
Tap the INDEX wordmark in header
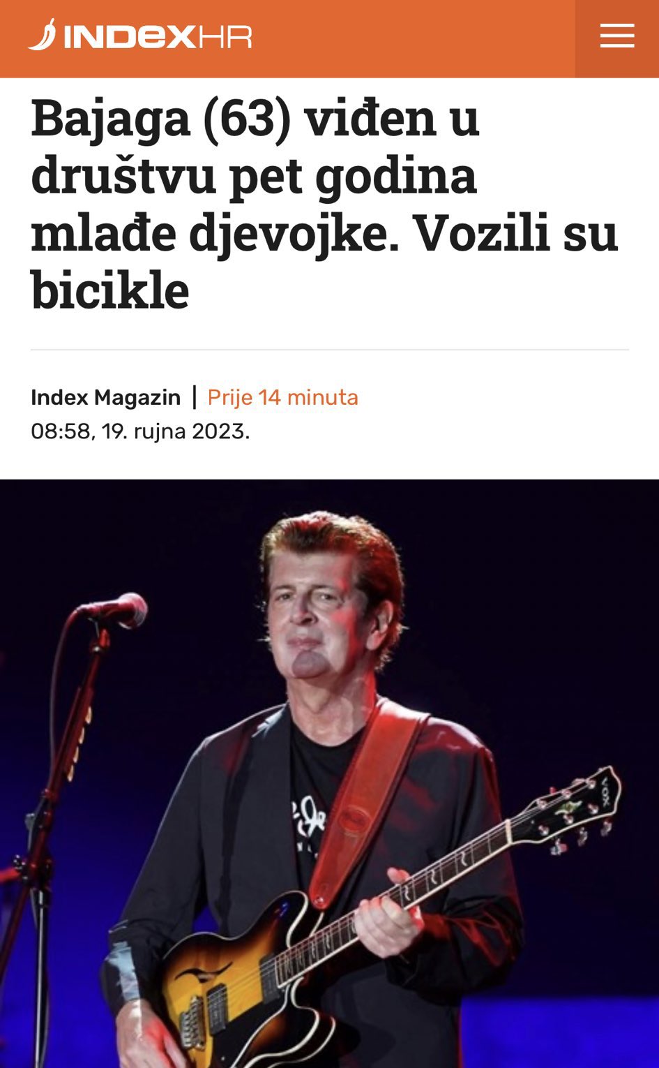click(130, 37)
